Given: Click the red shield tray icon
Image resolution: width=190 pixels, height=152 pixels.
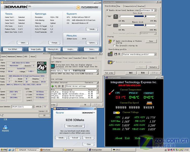Looking at the screenshot, I should (168, 150).
